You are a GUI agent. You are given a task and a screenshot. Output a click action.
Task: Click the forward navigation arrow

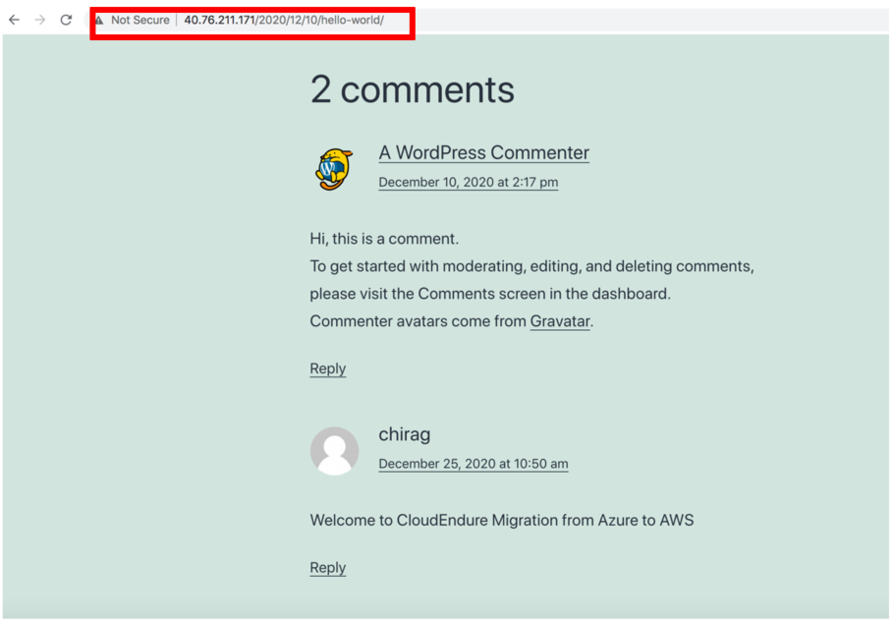coord(39,19)
